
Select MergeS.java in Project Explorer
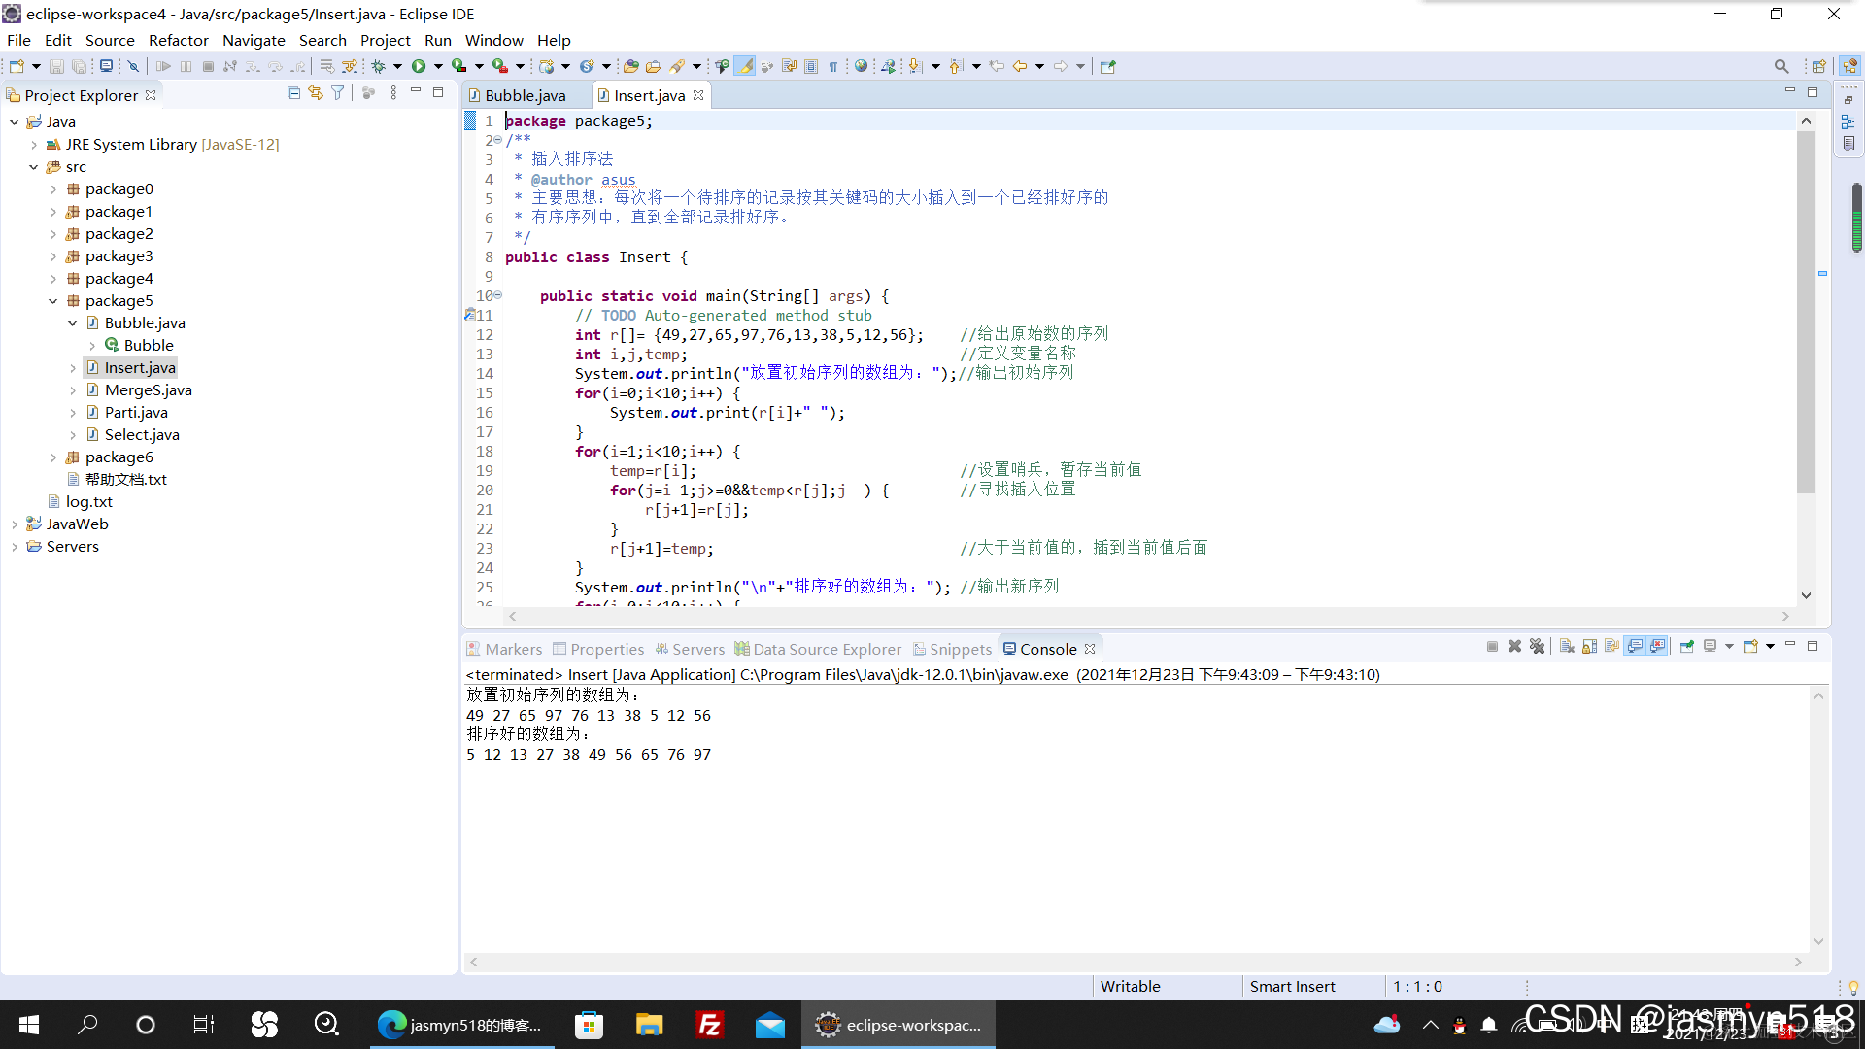point(148,389)
